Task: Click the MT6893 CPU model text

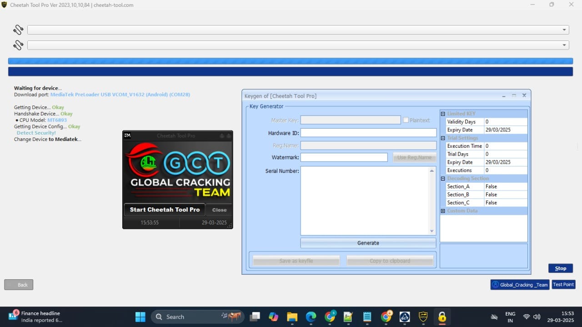Action: [57, 120]
